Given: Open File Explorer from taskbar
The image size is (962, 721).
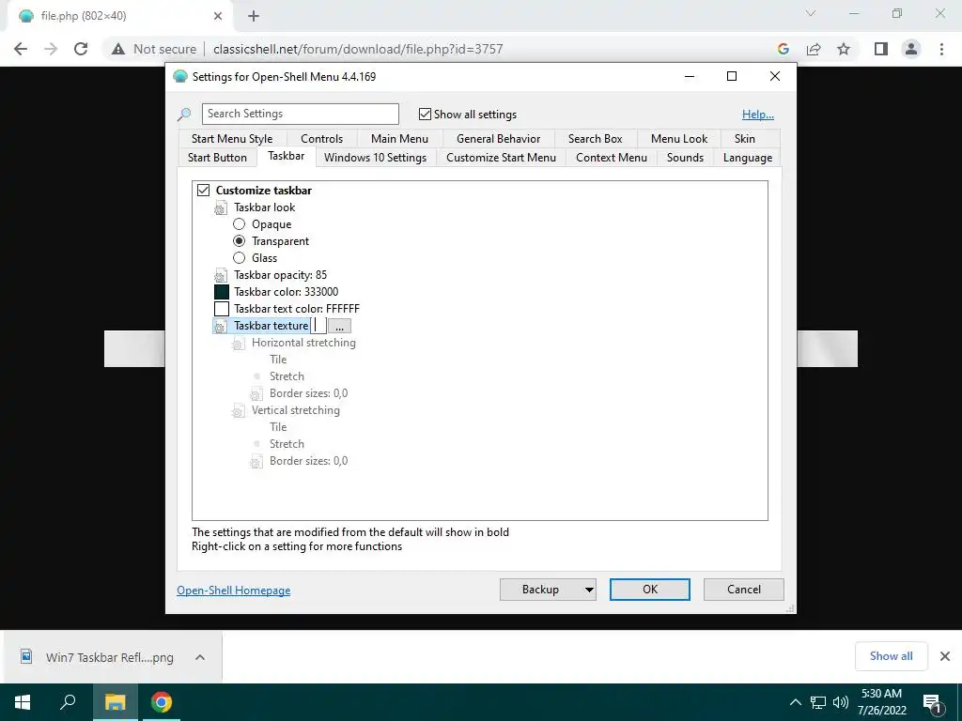Looking at the screenshot, I should 115,702.
